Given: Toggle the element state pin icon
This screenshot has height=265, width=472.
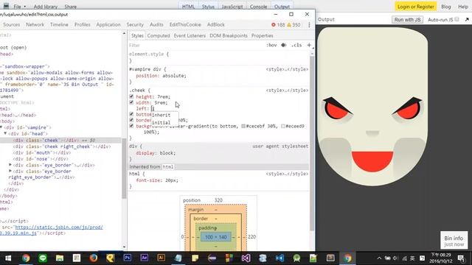Looking at the screenshot, I should [283, 45].
